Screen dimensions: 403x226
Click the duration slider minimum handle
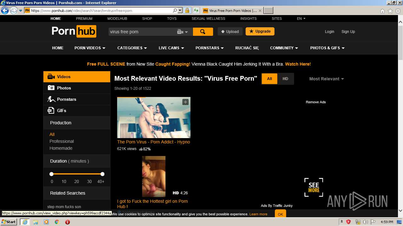click(x=51, y=174)
